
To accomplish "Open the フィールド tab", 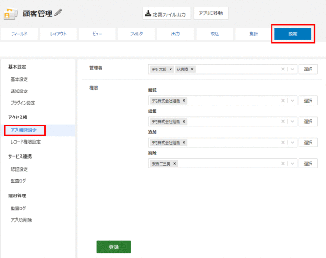I will [19, 34].
